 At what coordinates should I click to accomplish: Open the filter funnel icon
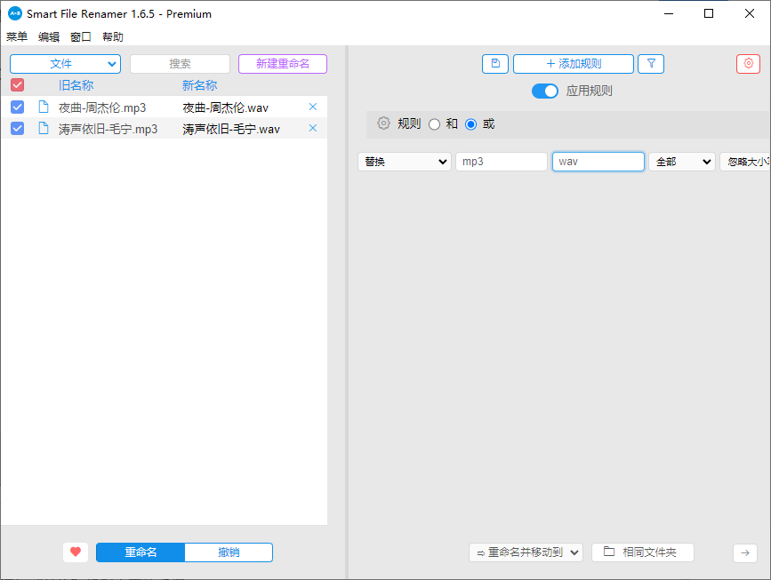pyautogui.click(x=651, y=64)
